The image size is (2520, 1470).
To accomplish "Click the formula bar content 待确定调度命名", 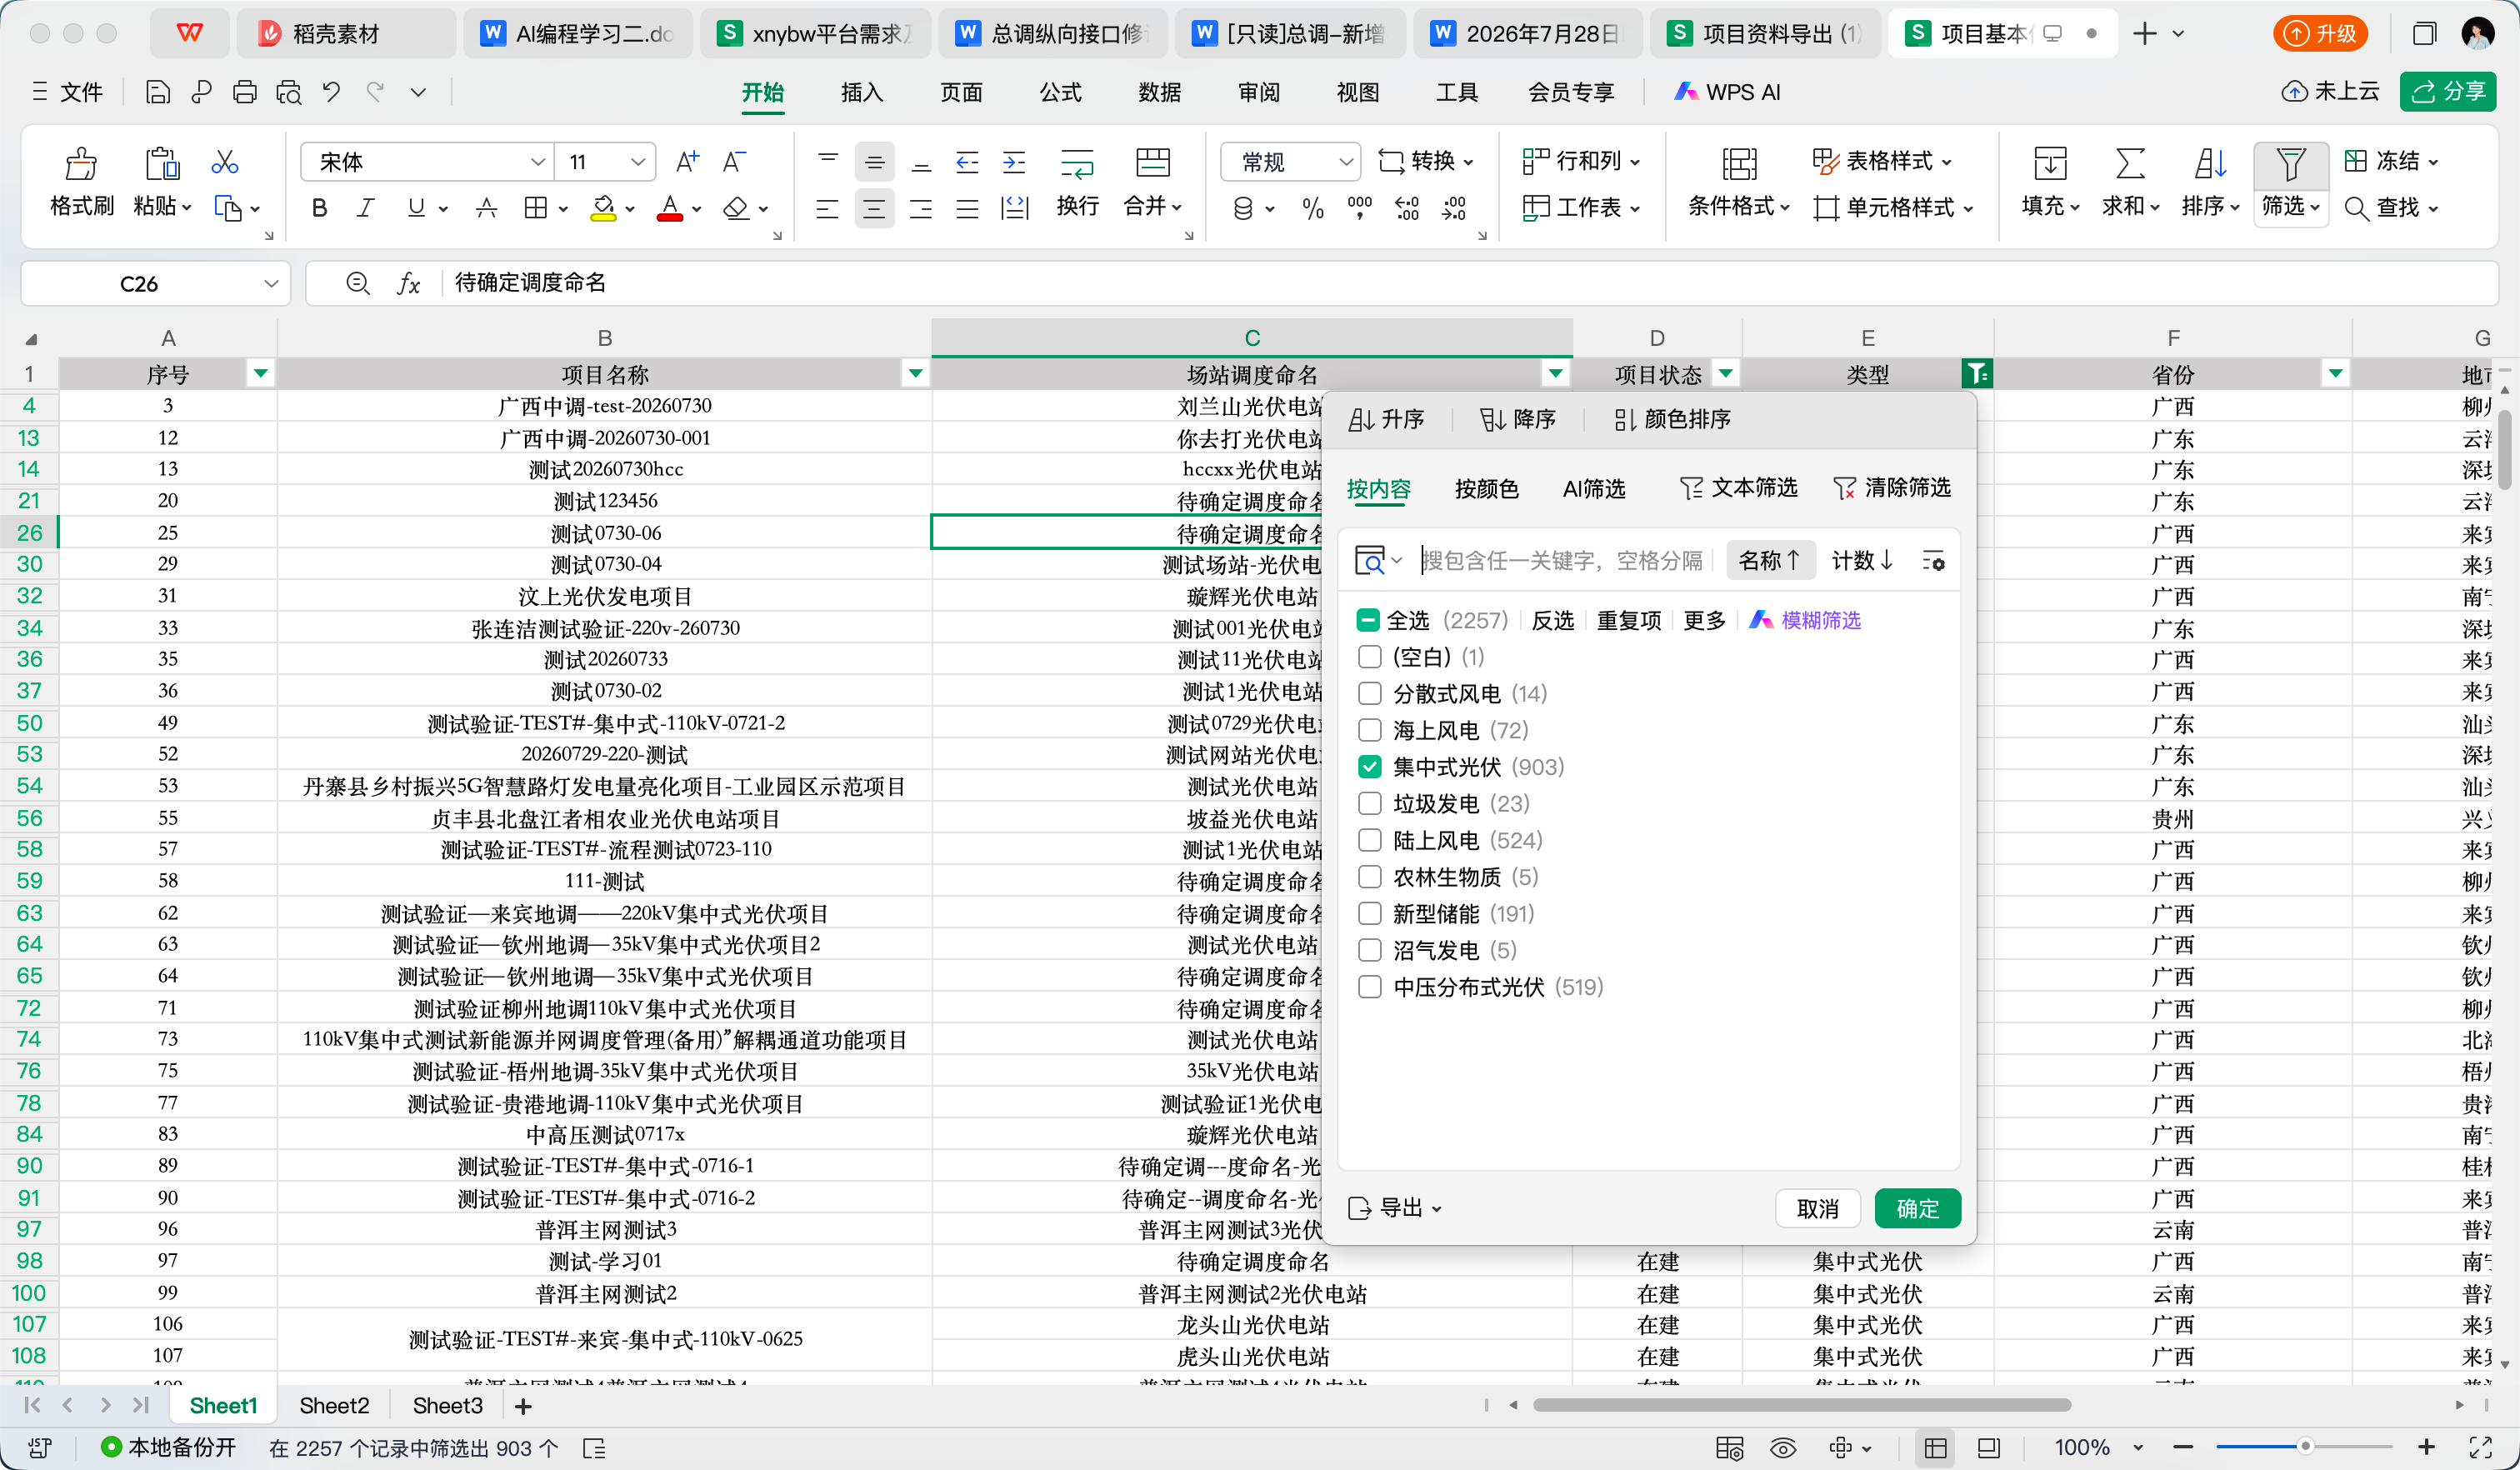I will point(530,283).
